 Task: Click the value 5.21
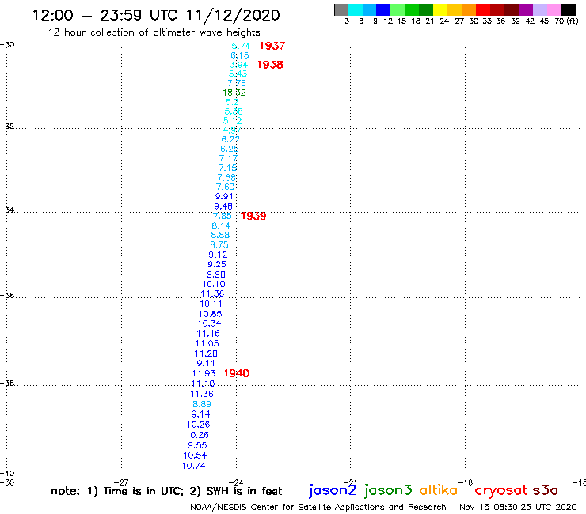(x=234, y=102)
